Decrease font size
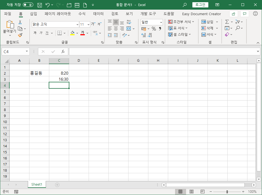Image resolution: width=262 pixels, height=195 pixels. [x=100, y=24]
